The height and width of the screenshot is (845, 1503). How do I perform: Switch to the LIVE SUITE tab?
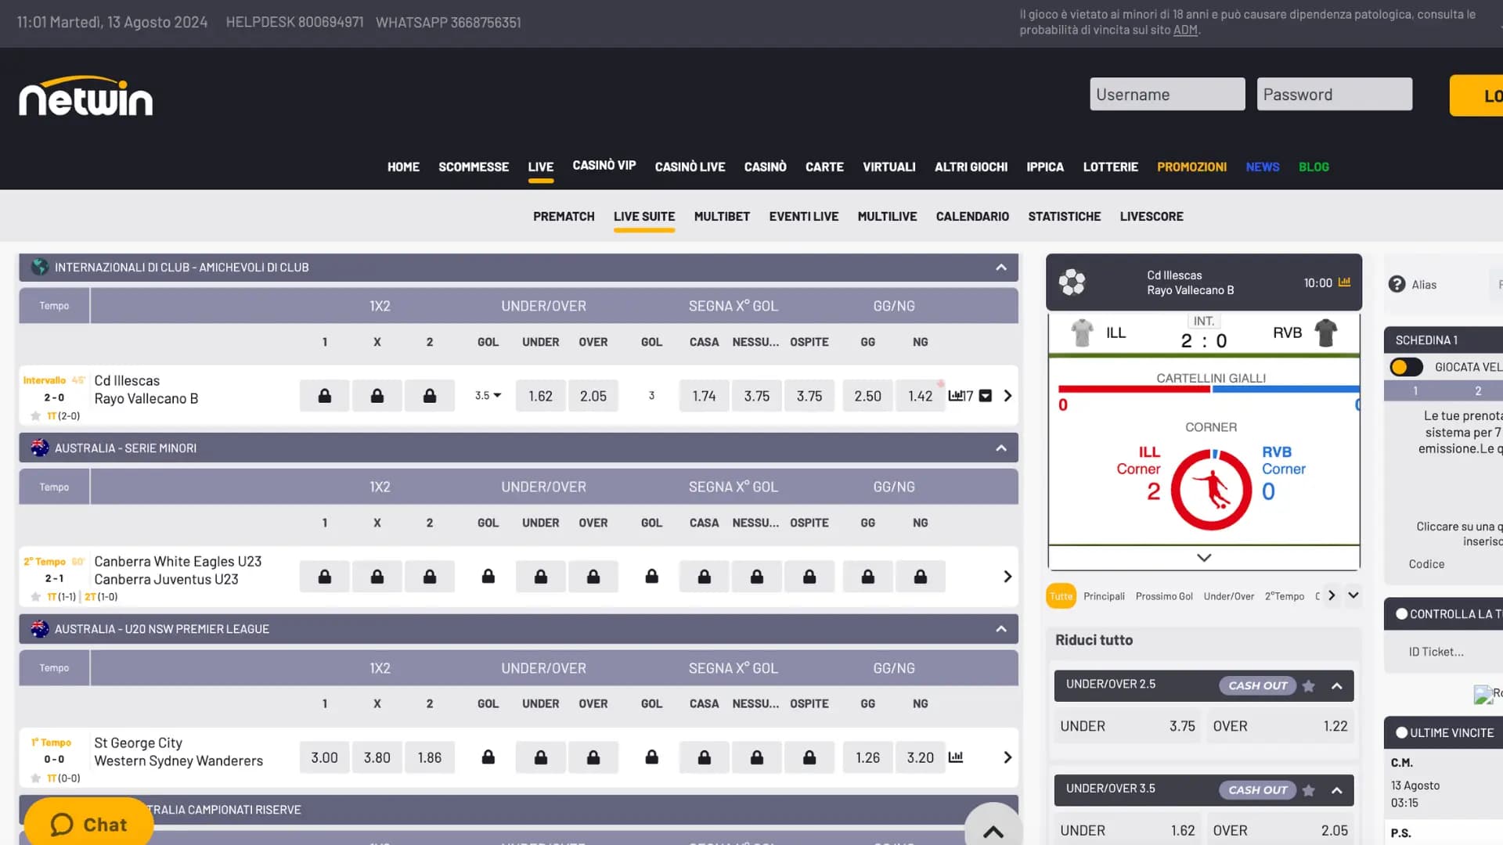coord(643,216)
